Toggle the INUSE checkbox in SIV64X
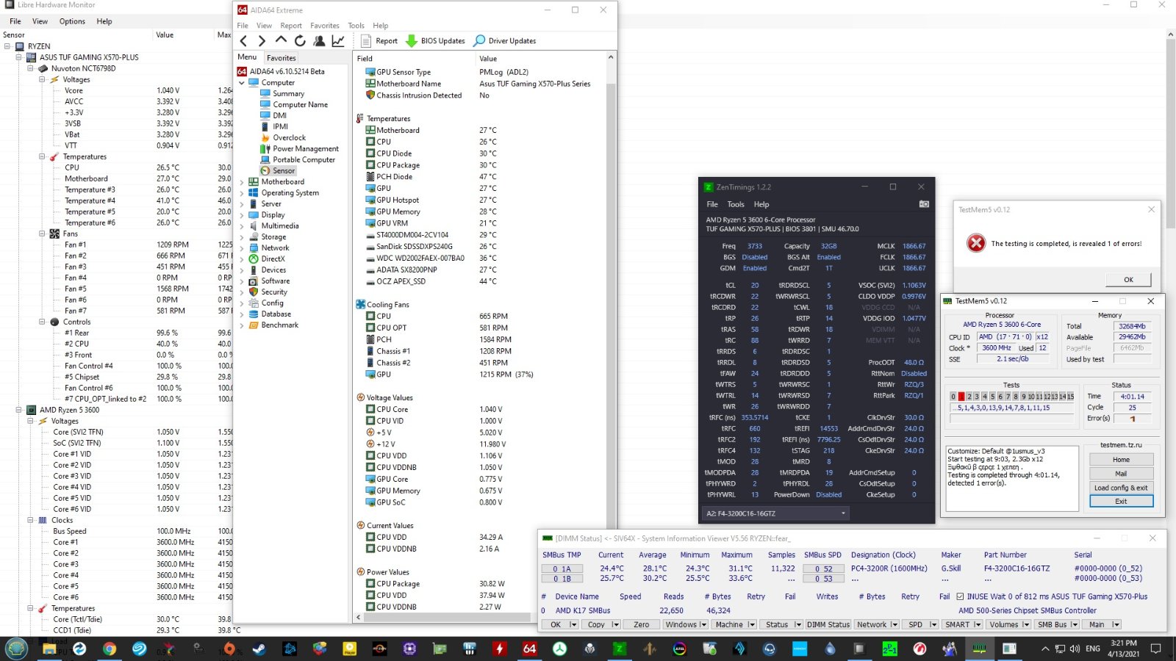1176x661 pixels. 960,596
